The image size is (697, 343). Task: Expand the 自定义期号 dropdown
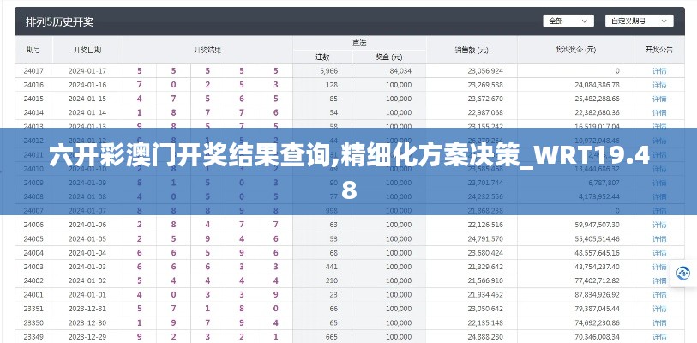coord(639,21)
